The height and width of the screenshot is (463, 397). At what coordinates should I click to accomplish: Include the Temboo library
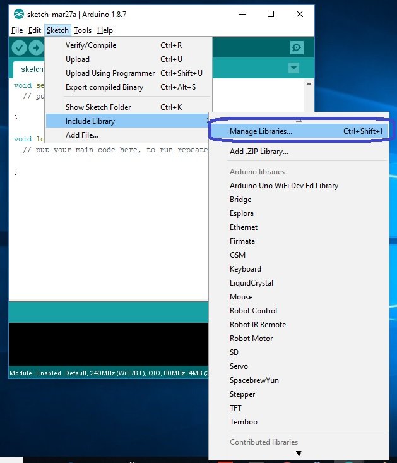[299, 422]
